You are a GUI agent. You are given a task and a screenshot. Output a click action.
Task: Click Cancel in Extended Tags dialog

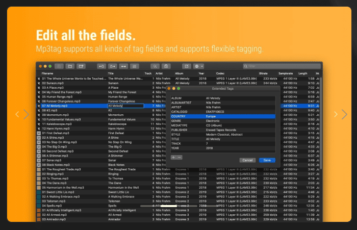(x=247, y=160)
